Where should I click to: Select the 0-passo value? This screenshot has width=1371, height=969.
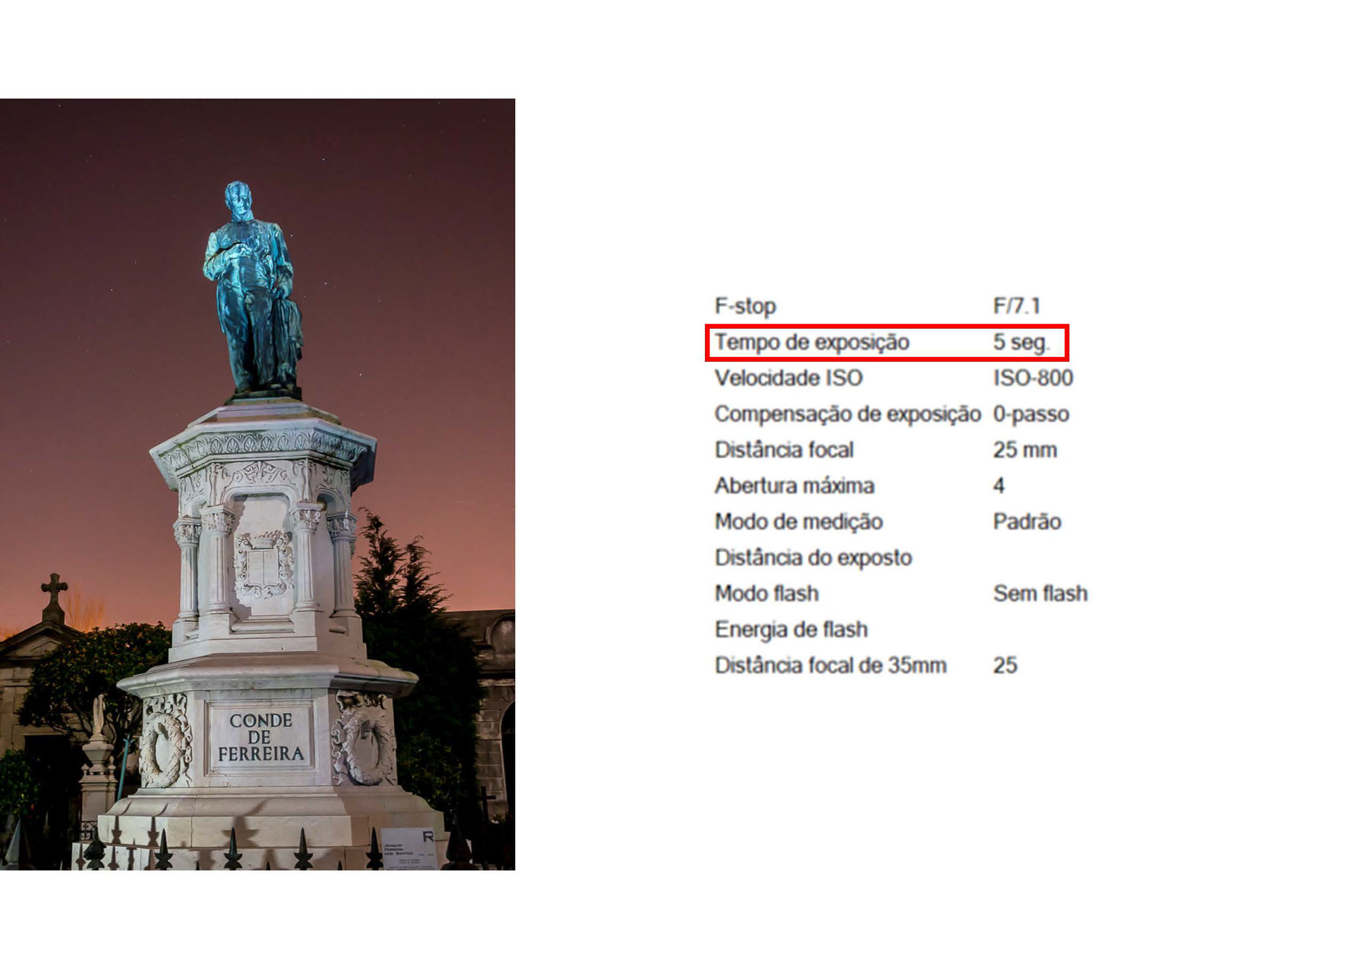click(1030, 414)
